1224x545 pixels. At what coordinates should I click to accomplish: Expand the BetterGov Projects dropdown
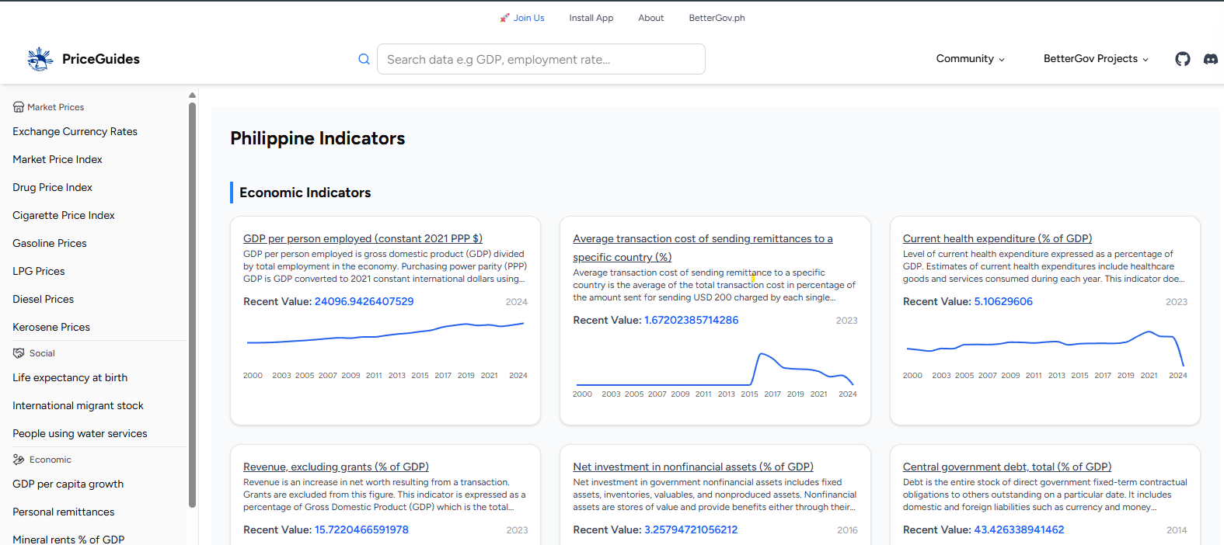[1095, 59]
